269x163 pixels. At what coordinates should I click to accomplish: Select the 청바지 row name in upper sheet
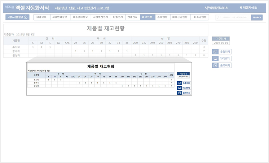pyautogui.click(x=16, y=51)
